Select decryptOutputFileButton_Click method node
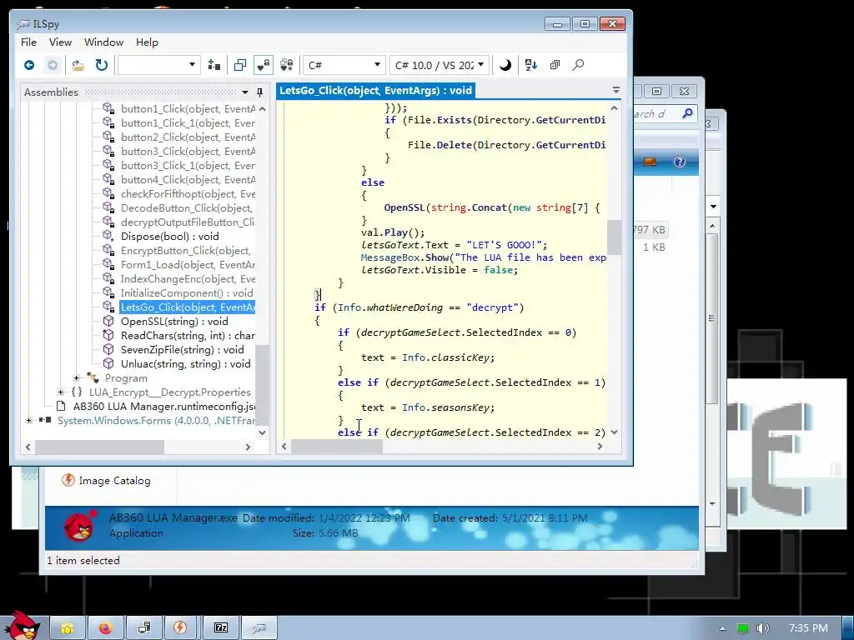Viewport: 854px width, 640px height. [188, 222]
